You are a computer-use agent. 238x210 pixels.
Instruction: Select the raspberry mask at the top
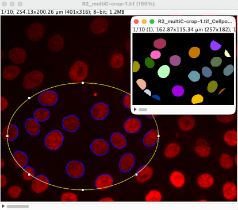160,44
